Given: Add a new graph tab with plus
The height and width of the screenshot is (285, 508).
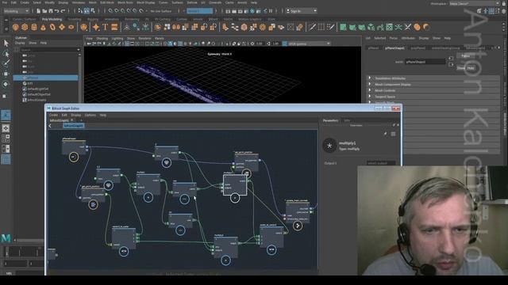Looking at the screenshot, I should pos(81,120).
